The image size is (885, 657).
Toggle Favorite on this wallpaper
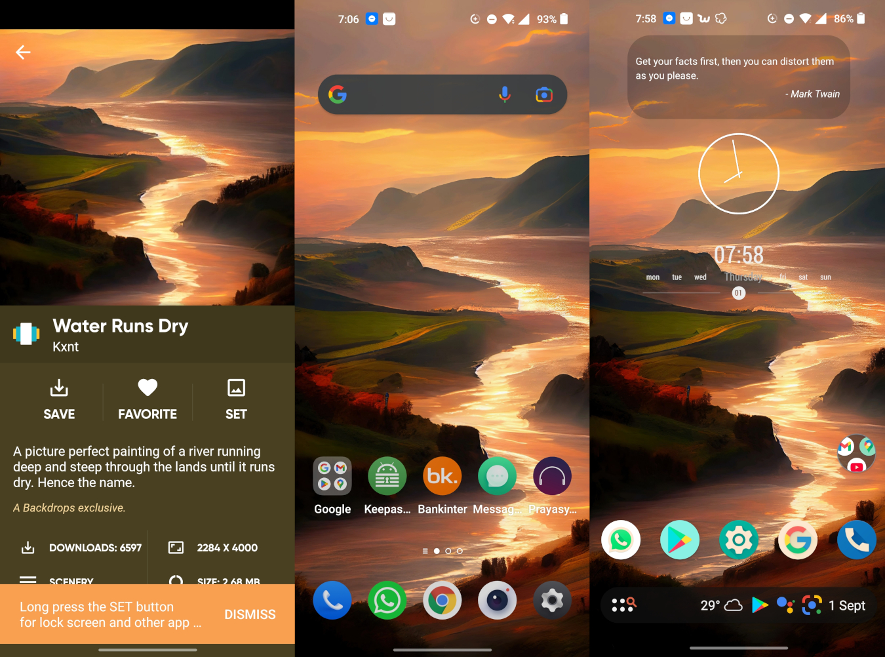pos(147,398)
